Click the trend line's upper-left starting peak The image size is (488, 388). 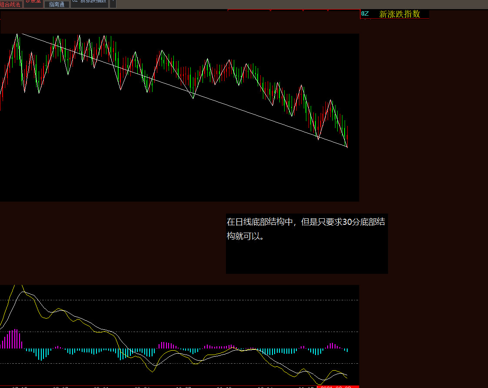tap(17, 33)
